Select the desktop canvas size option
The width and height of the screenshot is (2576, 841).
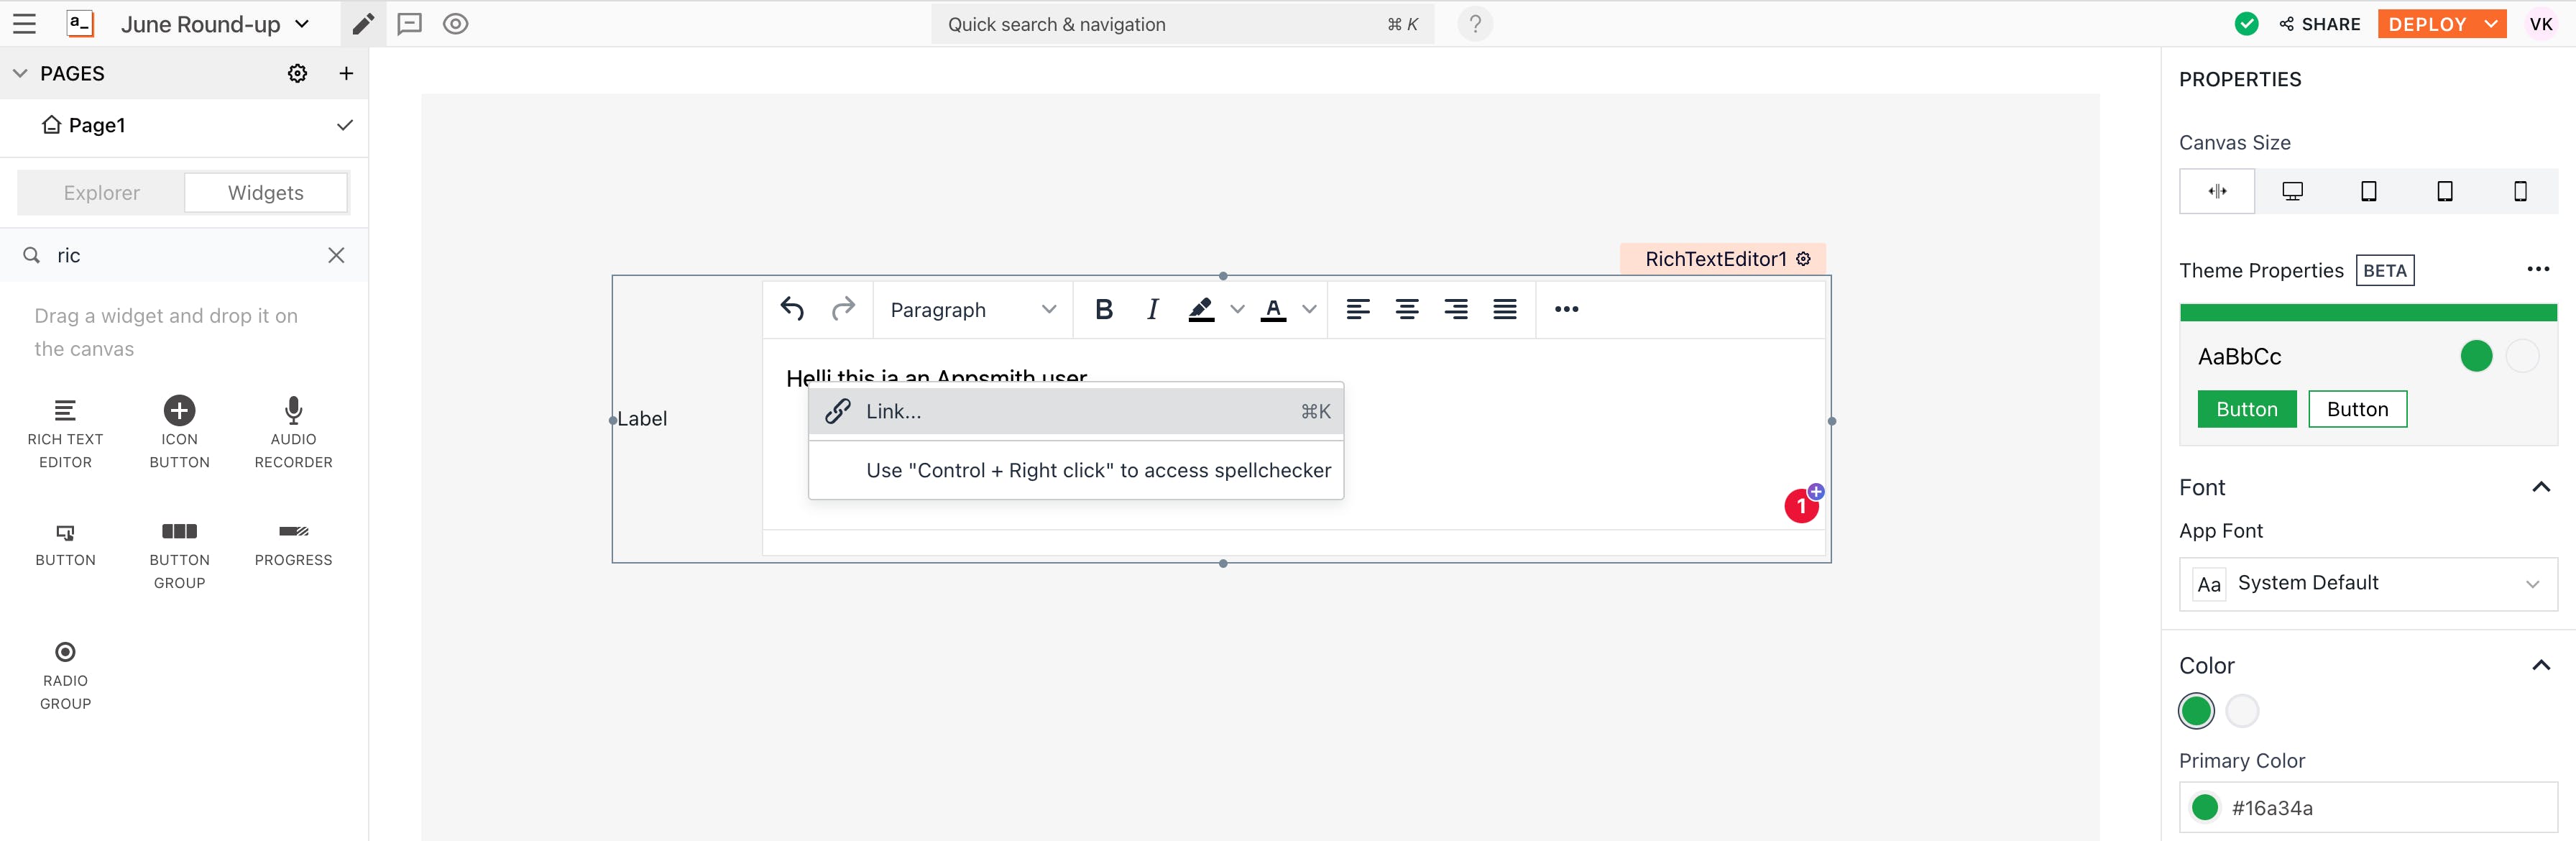(x=2292, y=191)
